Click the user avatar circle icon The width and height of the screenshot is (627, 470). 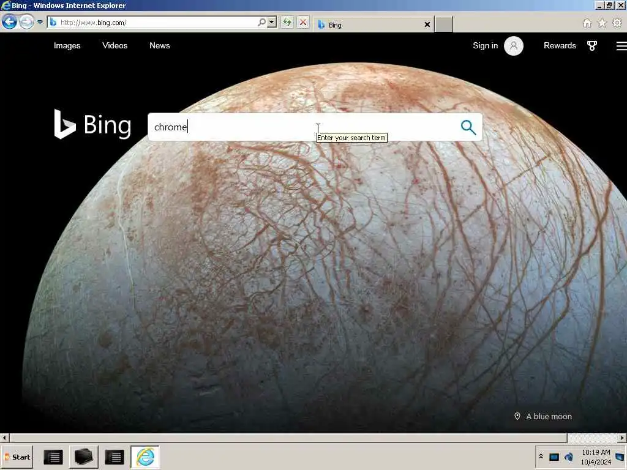[x=514, y=45]
